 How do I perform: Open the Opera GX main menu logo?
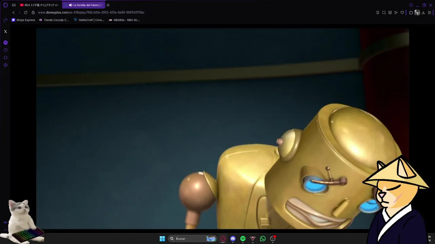[5, 5]
